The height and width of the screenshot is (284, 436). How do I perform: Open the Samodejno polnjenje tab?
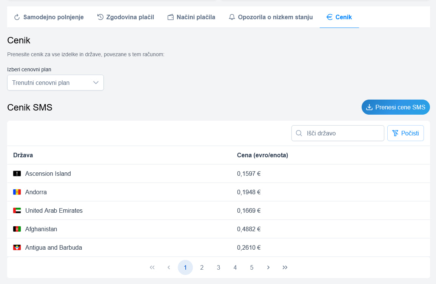49,17
